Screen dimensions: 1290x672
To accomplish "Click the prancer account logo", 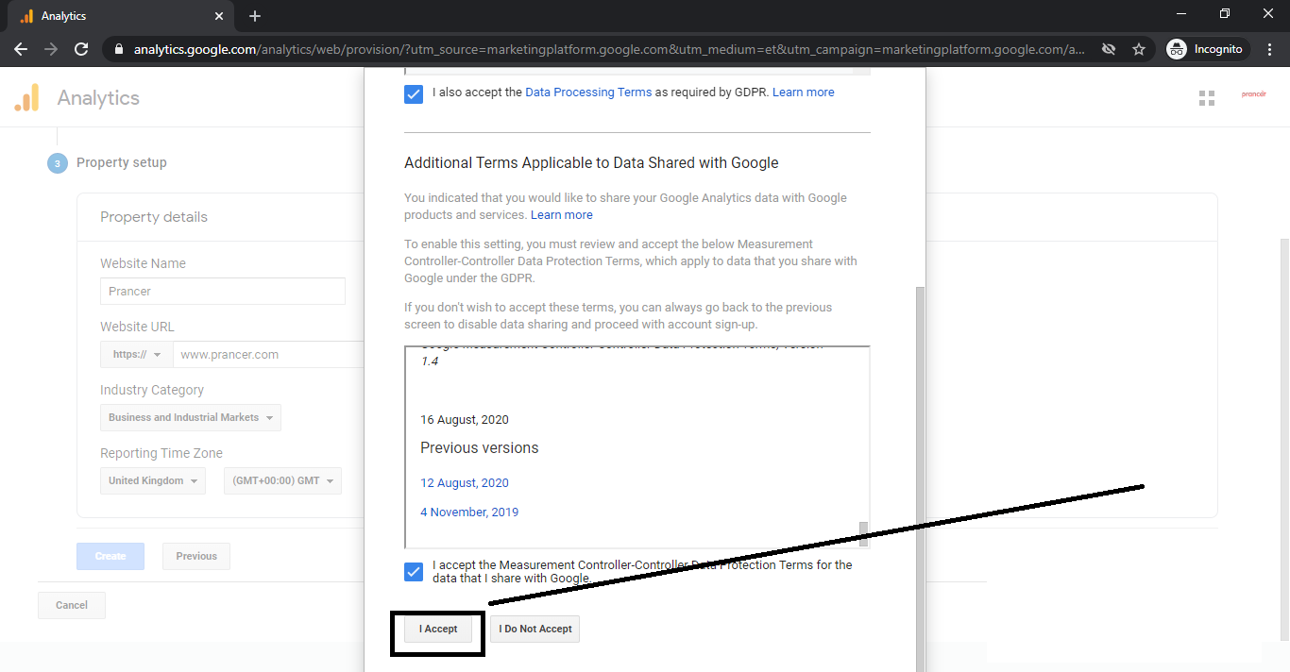I will pos(1253,94).
